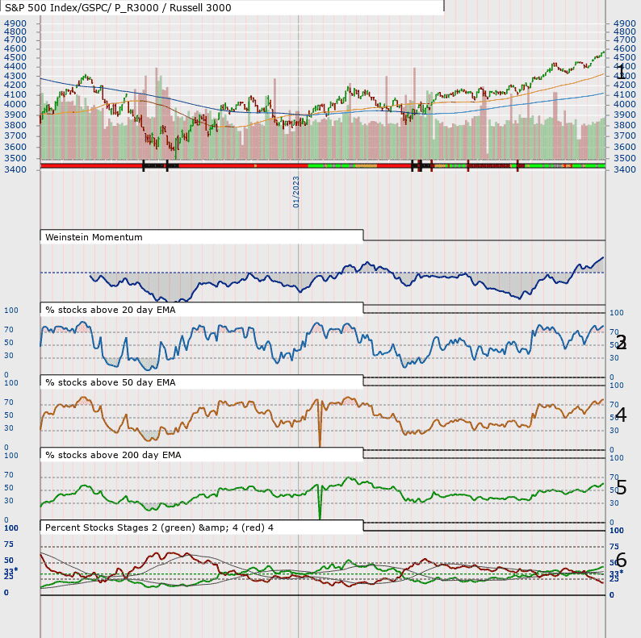Click the panel number 6 beside the Stages chart
Image resolution: width=641 pixels, height=638 pixels.
[x=621, y=560]
